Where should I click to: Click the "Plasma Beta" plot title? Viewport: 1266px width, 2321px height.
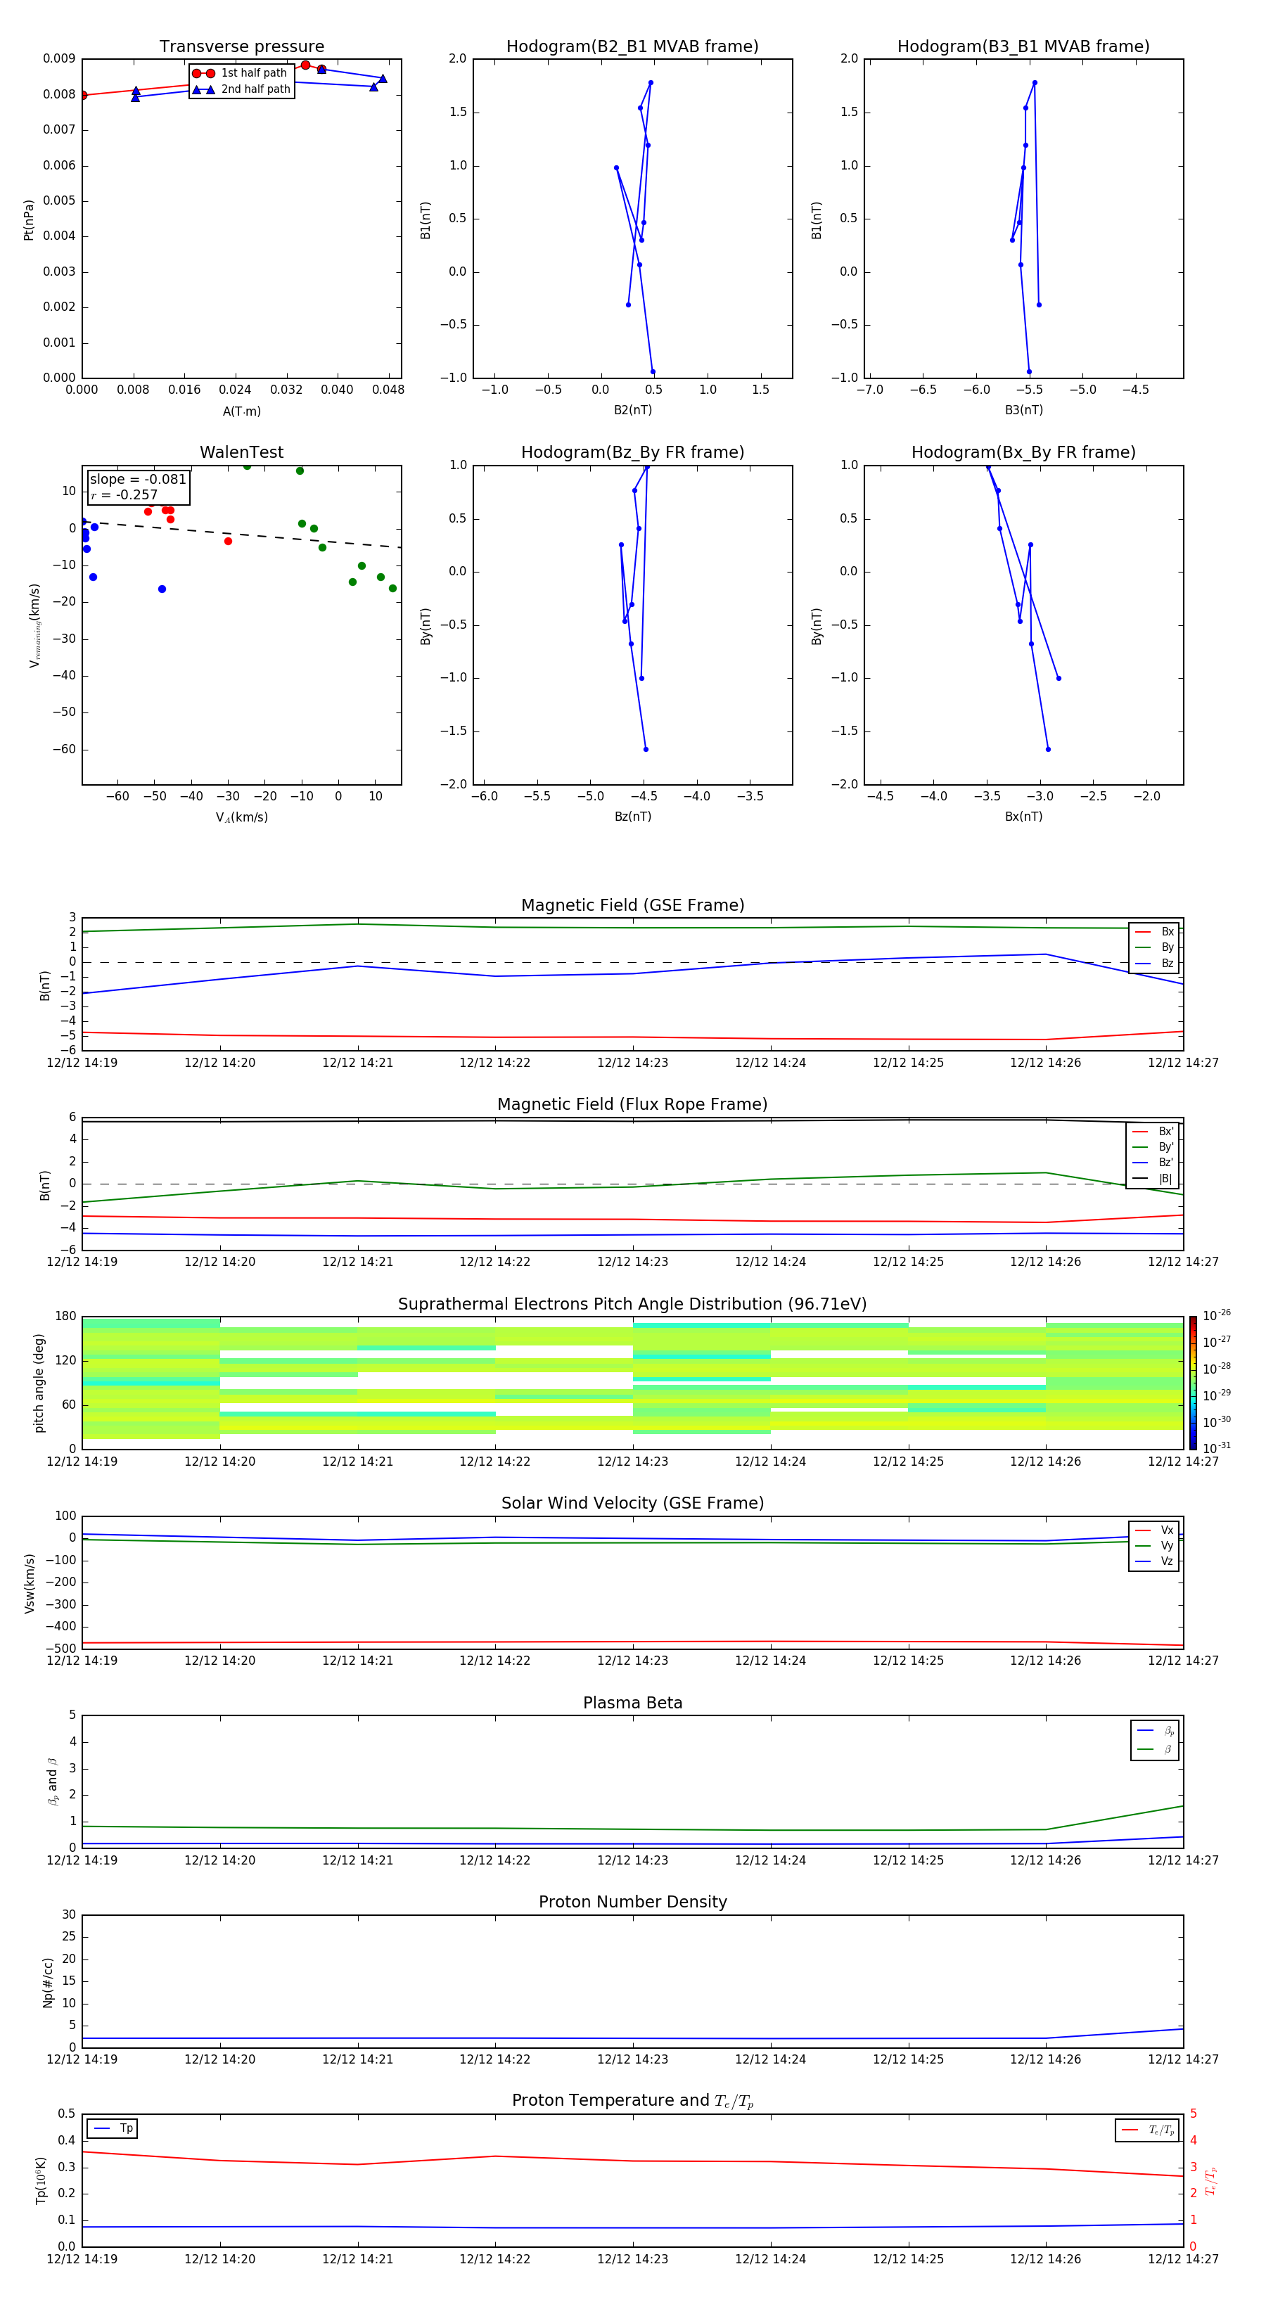tap(632, 1703)
